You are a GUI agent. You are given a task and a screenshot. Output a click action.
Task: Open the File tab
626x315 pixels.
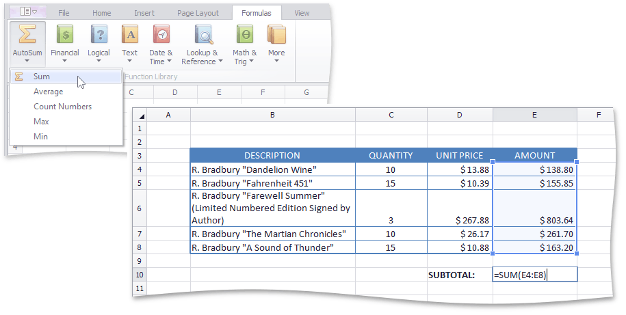coord(64,13)
